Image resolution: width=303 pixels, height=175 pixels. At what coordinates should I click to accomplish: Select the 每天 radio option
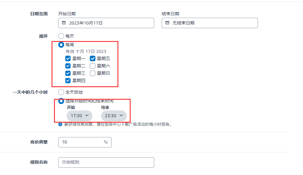pyautogui.click(x=61, y=36)
